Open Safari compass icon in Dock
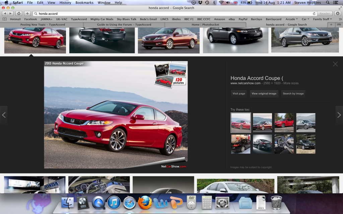343x214 pixels. tap(129, 203)
